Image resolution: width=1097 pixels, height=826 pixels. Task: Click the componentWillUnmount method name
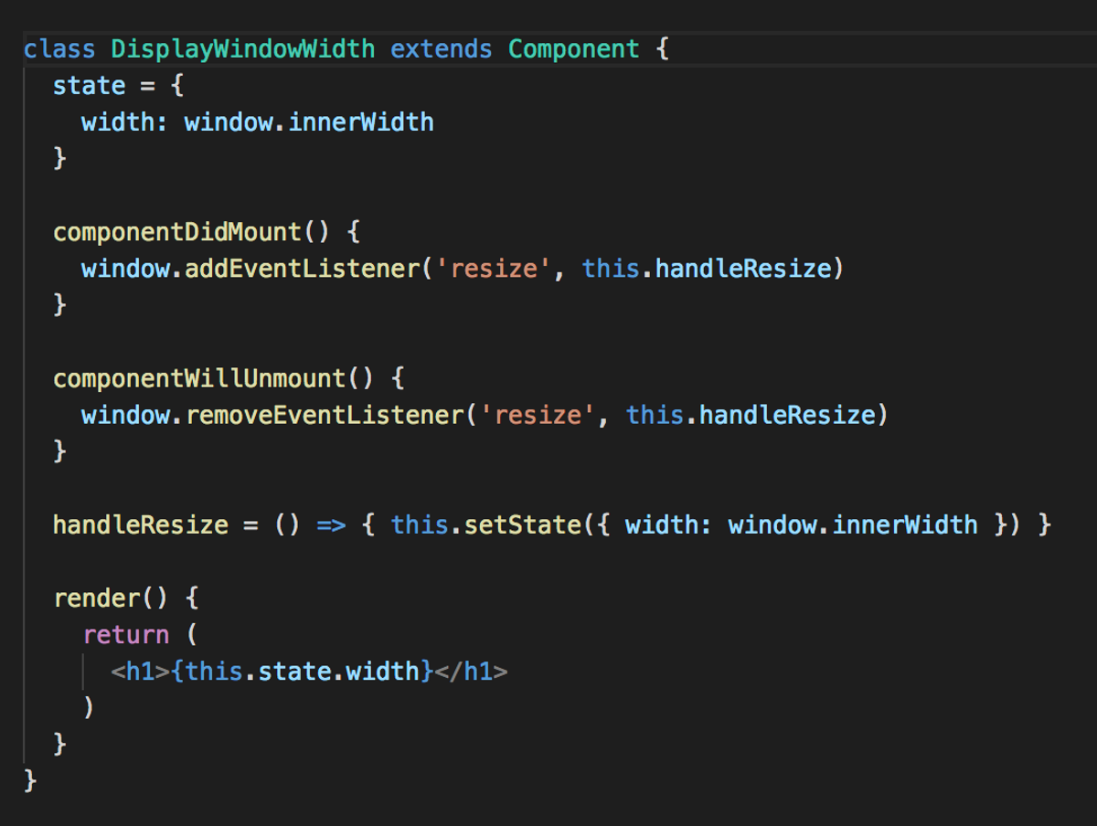coord(199,378)
